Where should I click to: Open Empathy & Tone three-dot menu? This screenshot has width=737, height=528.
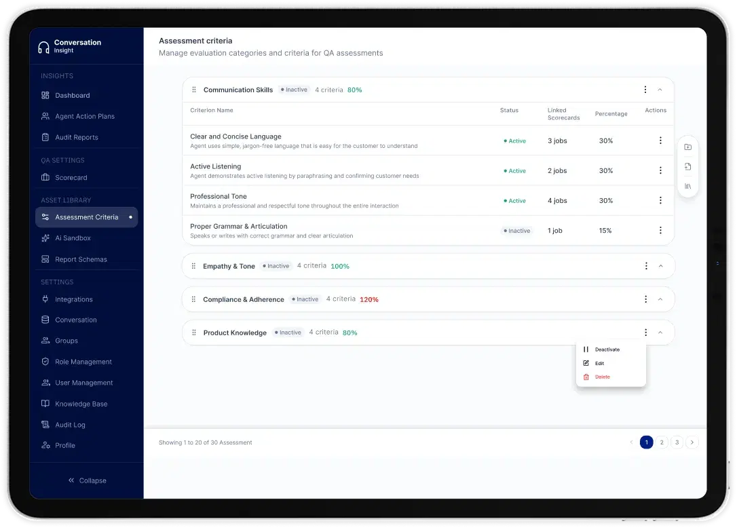[646, 266]
